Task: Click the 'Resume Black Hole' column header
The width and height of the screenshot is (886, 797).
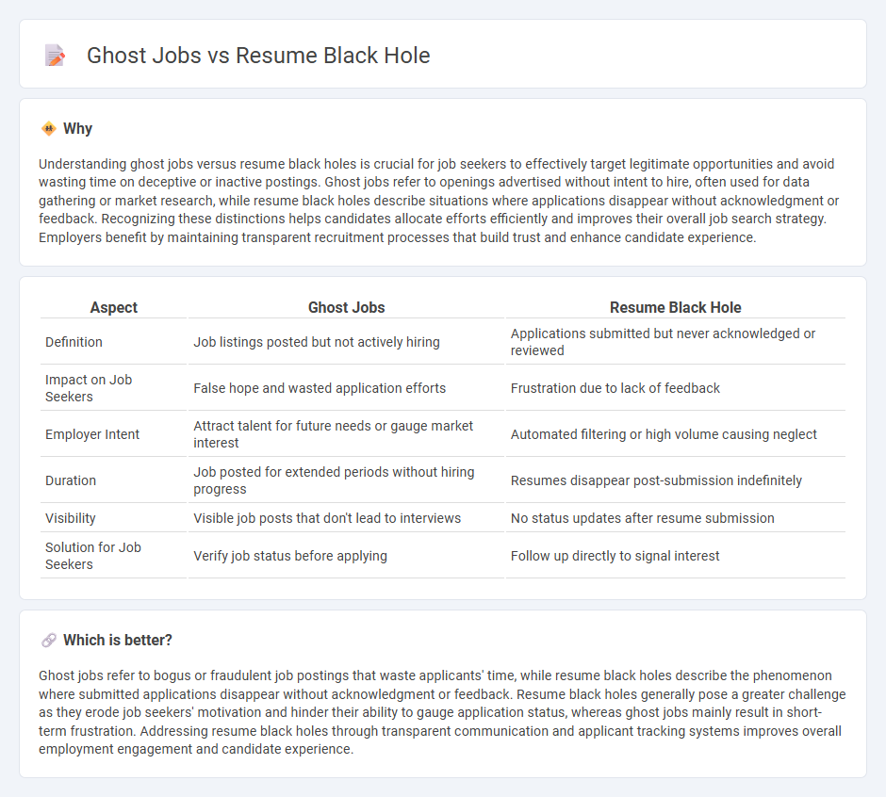Action: tap(675, 307)
